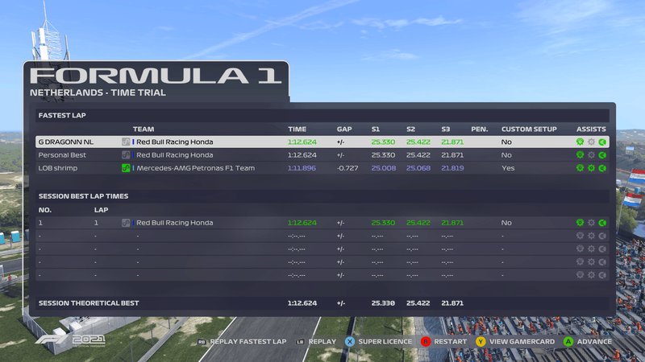
Task: Click G DRAGONN NL gear assist icon
Action: [x=591, y=142]
